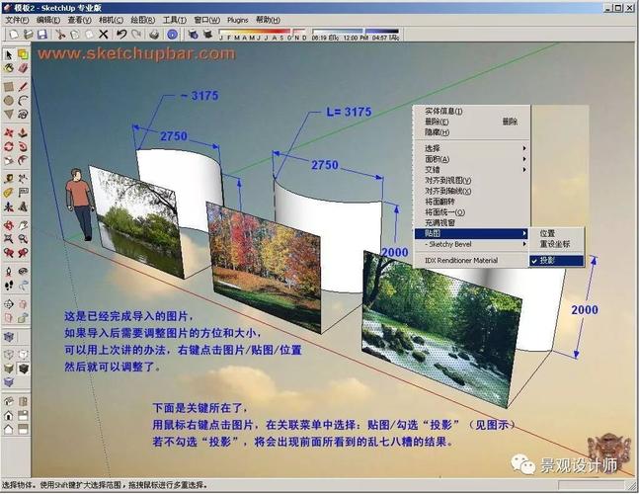Open Model Info blue circle icon
Viewport: 639px width, 494px height.
click(x=173, y=35)
